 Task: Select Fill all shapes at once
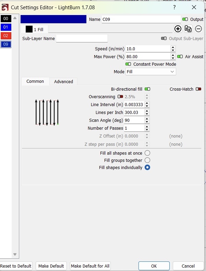coord(147,153)
